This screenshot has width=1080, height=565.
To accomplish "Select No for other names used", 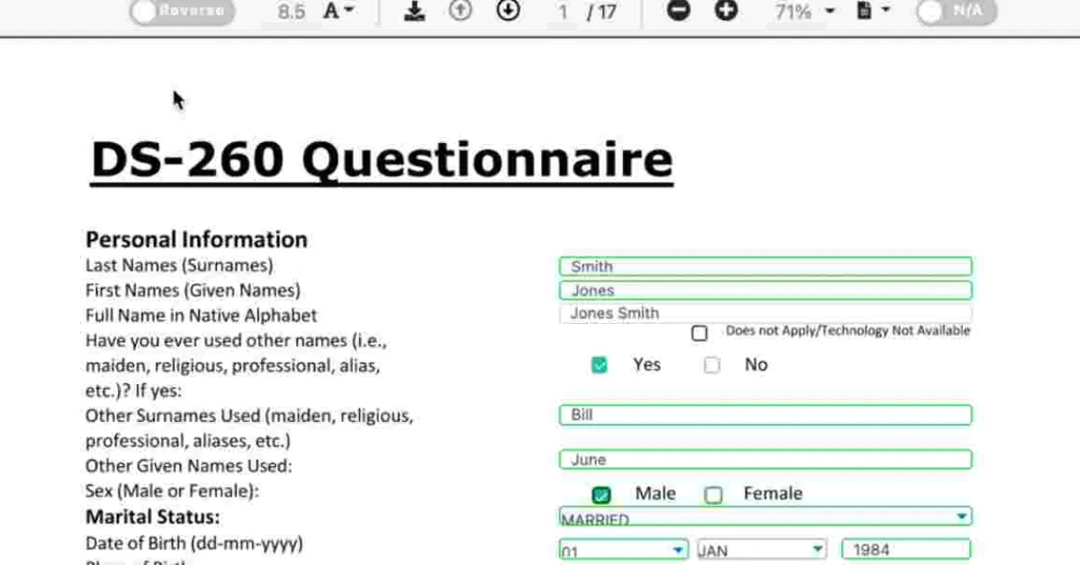I will point(712,365).
